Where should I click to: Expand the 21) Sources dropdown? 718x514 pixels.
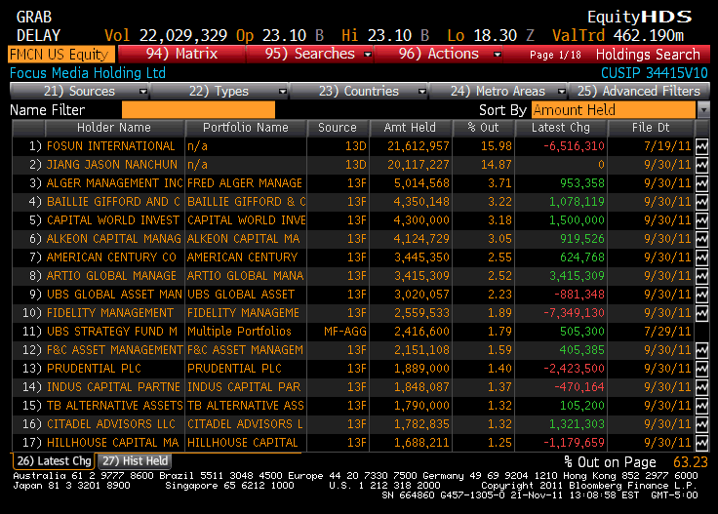(143, 92)
